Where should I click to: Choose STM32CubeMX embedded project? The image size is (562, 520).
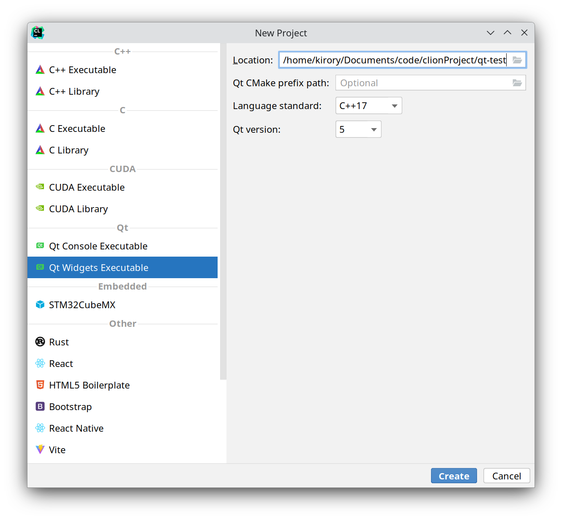point(123,305)
